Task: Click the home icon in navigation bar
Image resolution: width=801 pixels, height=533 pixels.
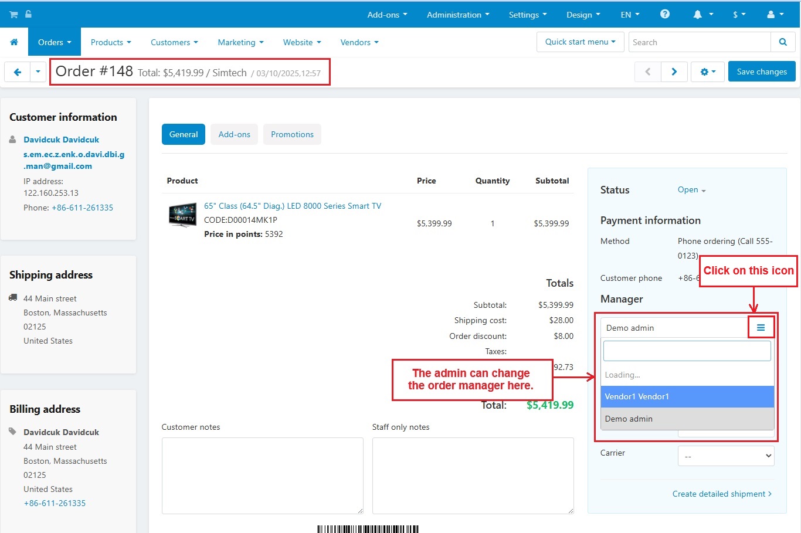Action: coord(14,42)
